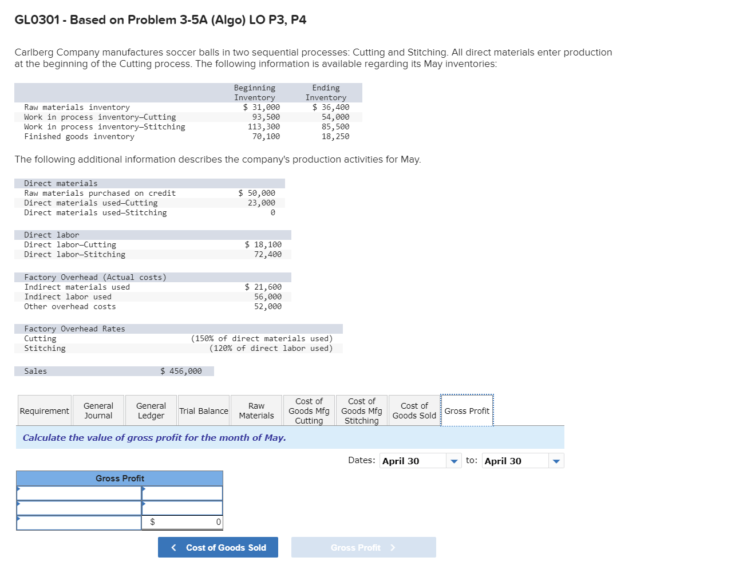Click the blue arrow on the first date selector

click(454, 460)
